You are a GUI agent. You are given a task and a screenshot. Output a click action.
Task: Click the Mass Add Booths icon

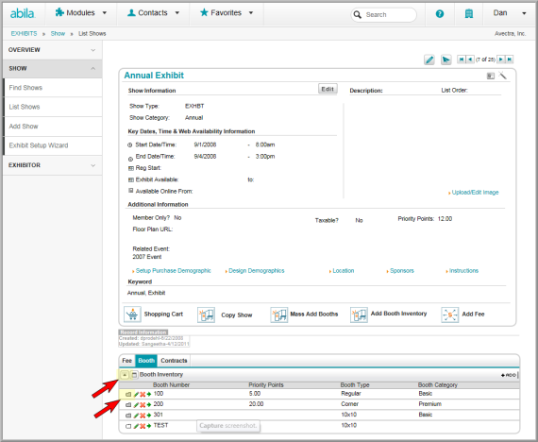coord(279,314)
